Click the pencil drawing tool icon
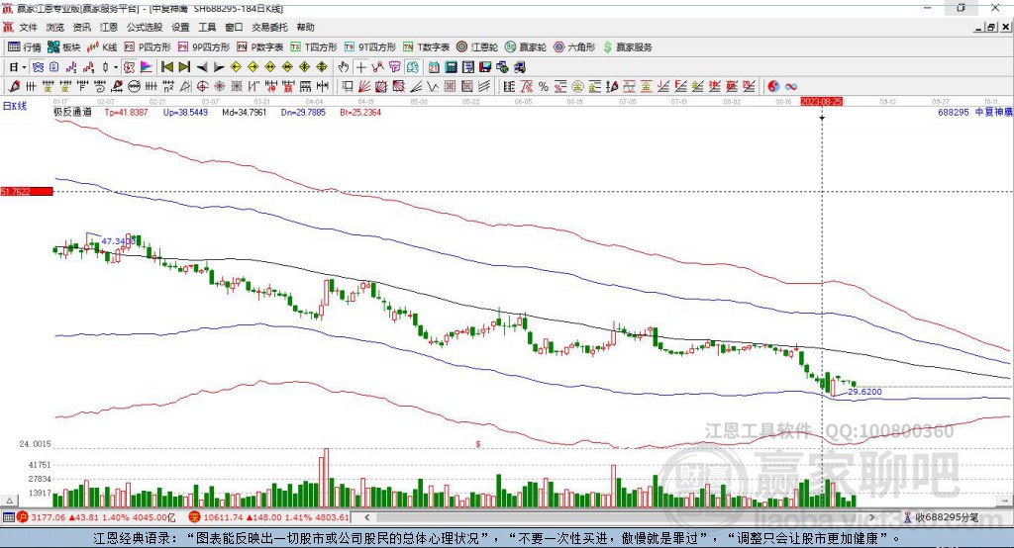 click(14, 86)
